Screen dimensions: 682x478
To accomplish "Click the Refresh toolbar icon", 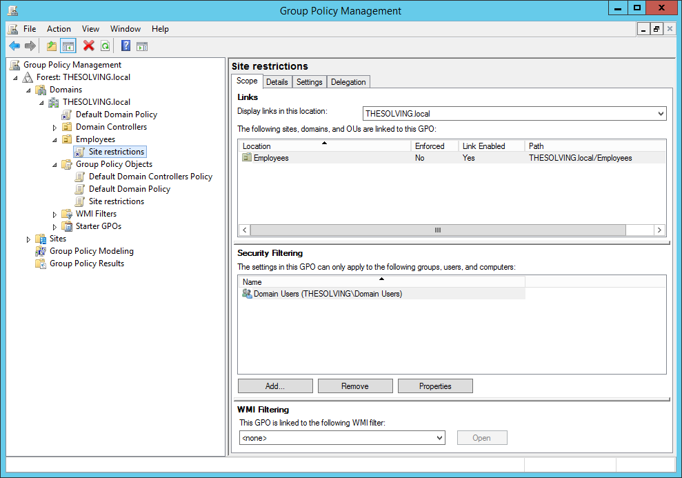I will (105, 46).
